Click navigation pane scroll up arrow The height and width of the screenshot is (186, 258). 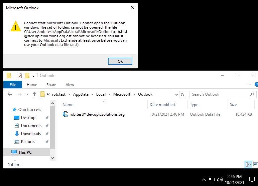click(53, 103)
